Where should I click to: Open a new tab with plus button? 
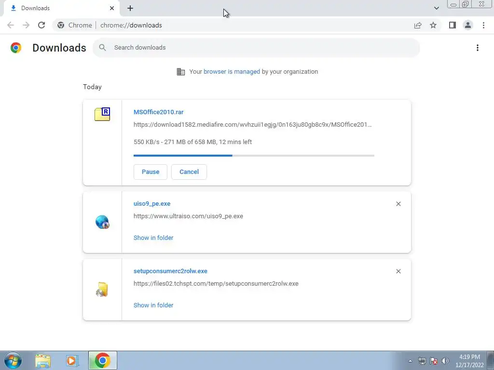coord(130,8)
